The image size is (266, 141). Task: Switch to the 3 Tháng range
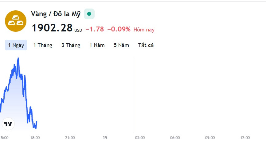coord(71,45)
